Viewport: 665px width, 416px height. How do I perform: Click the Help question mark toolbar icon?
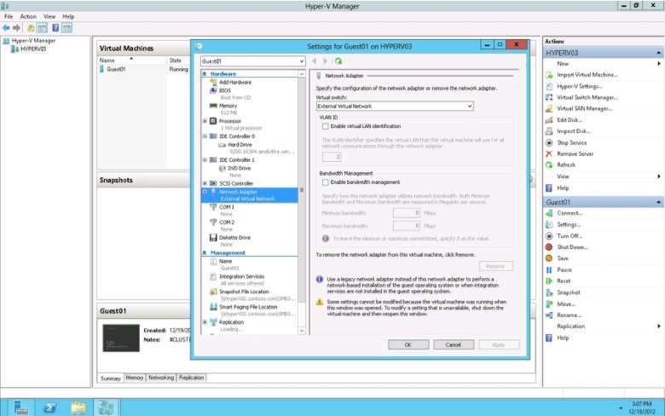click(x=55, y=28)
